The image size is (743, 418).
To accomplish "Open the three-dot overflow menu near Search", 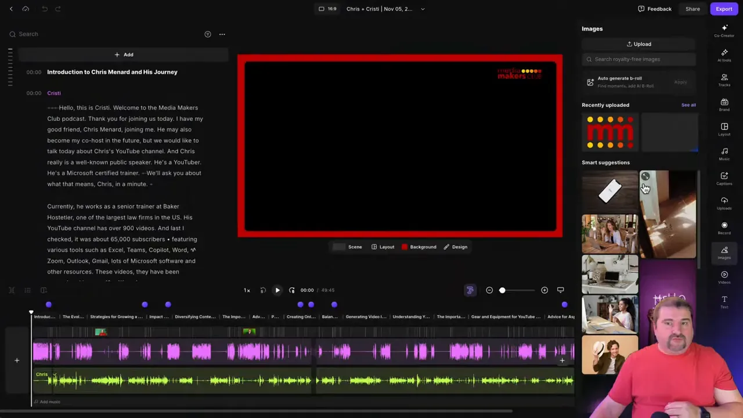I will tap(222, 34).
